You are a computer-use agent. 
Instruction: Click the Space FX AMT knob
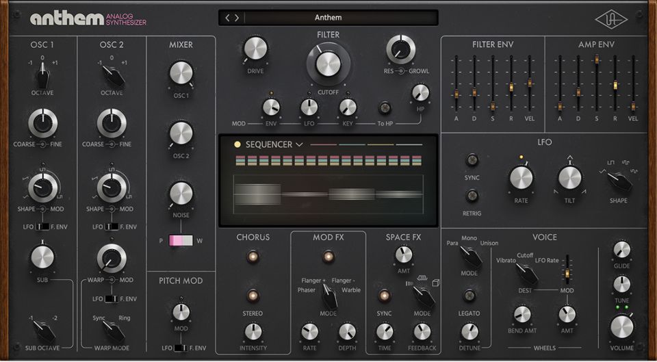(404, 255)
